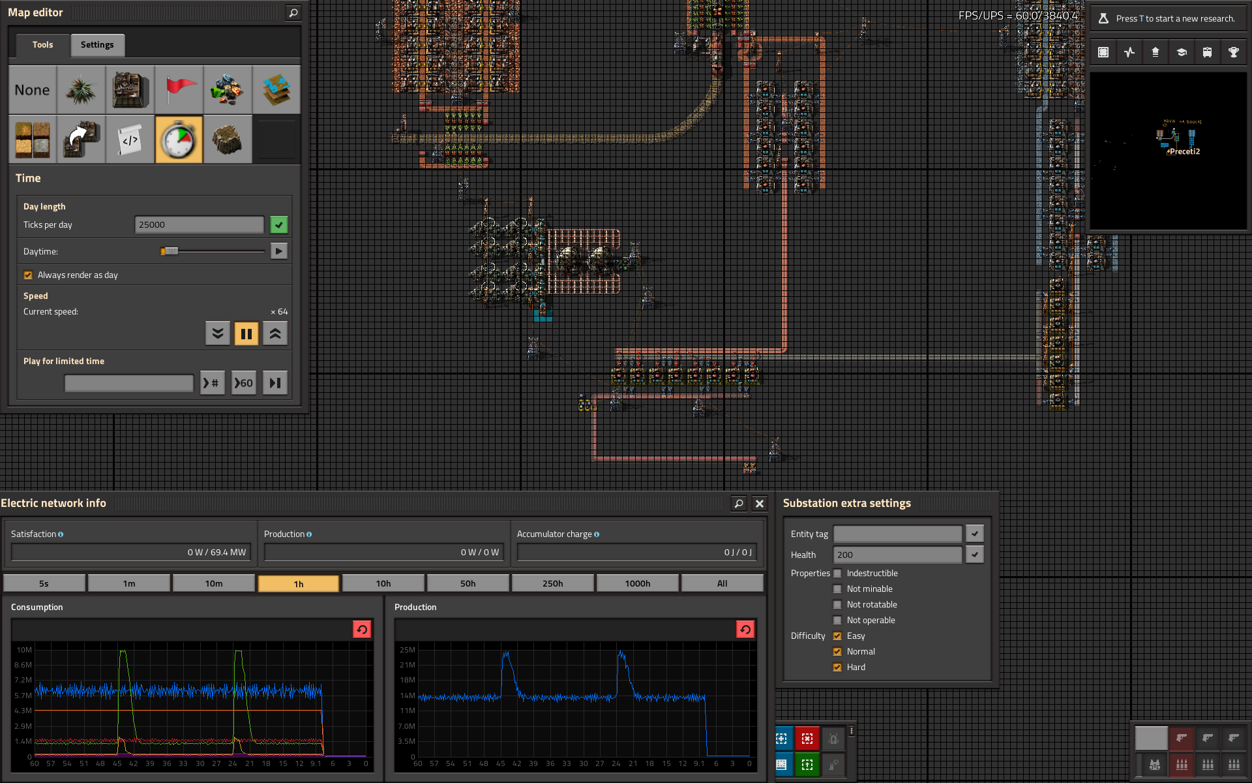This screenshot has height=783, width=1252.
Task: Click the research flask icon
Action: click(x=1103, y=18)
